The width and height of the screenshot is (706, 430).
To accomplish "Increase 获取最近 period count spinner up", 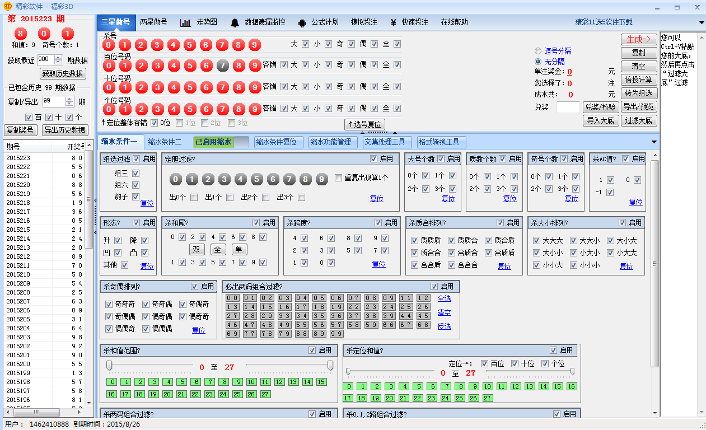I will pyautogui.click(x=59, y=57).
